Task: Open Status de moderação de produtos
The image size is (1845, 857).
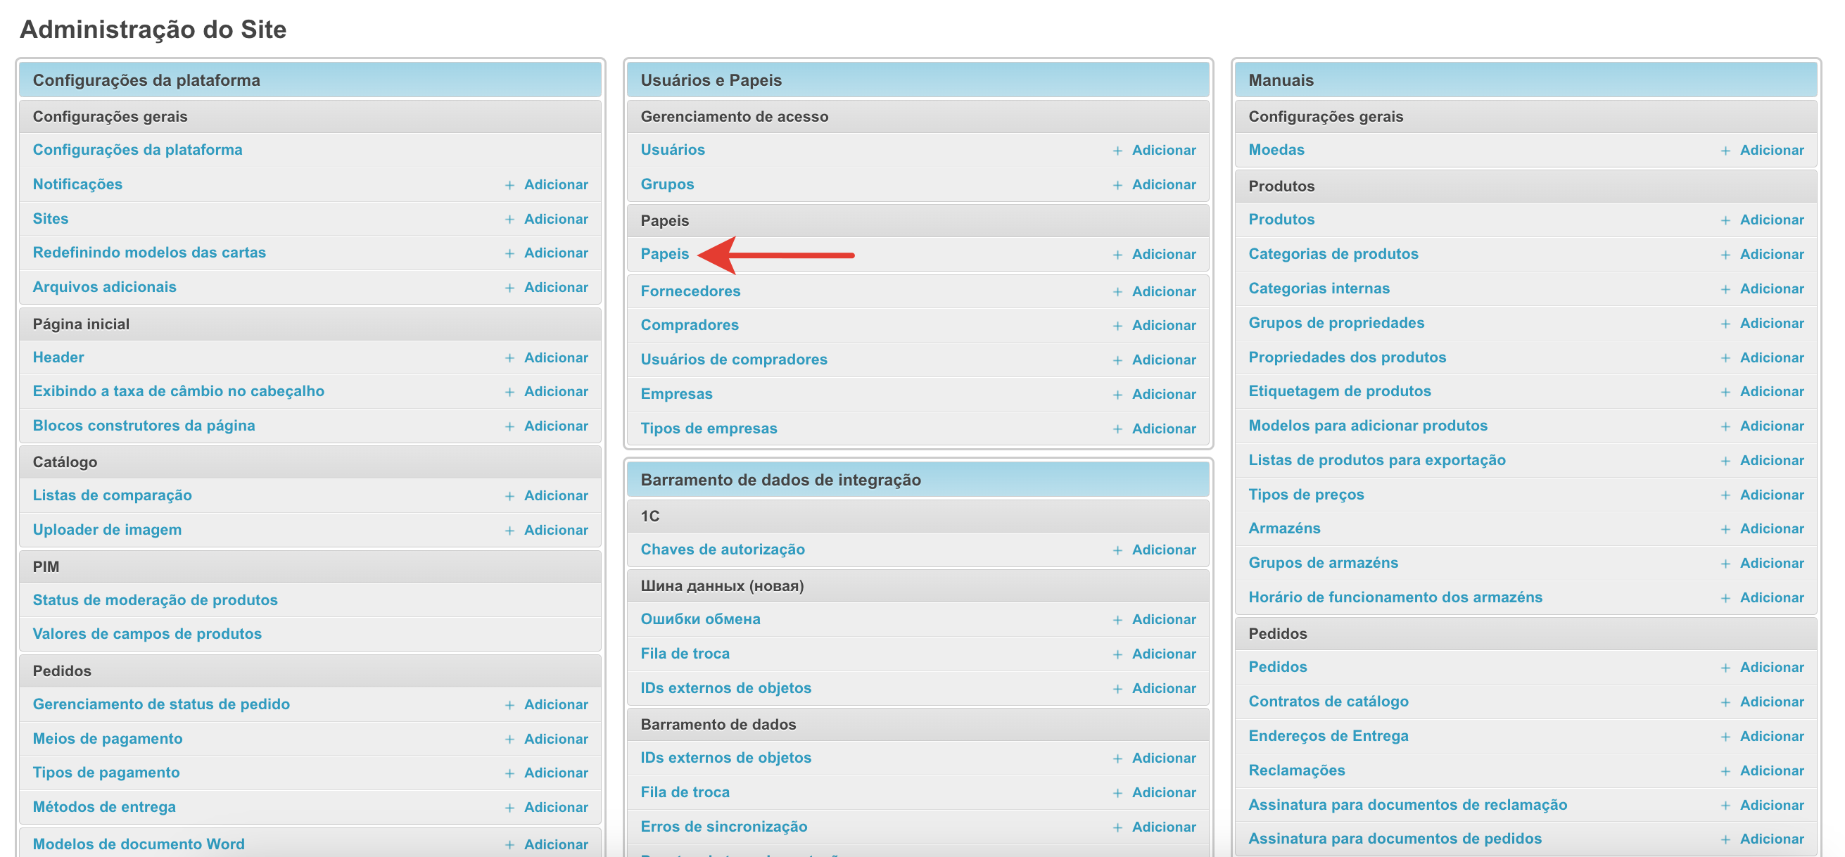Action: (155, 600)
